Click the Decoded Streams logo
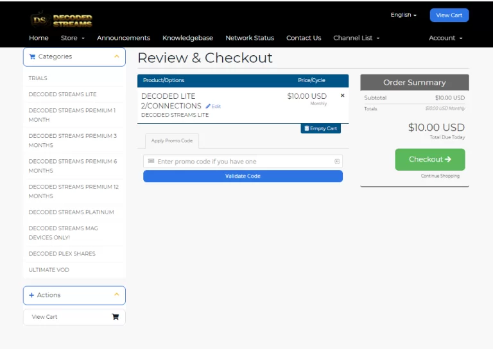The width and height of the screenshot is (493, 349). tap(62, 20)
